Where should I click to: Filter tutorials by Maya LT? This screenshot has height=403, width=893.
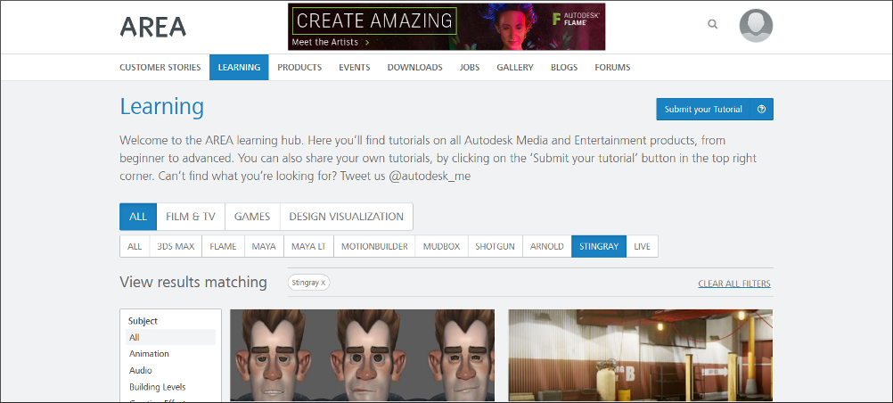click(x=308, y=246)
